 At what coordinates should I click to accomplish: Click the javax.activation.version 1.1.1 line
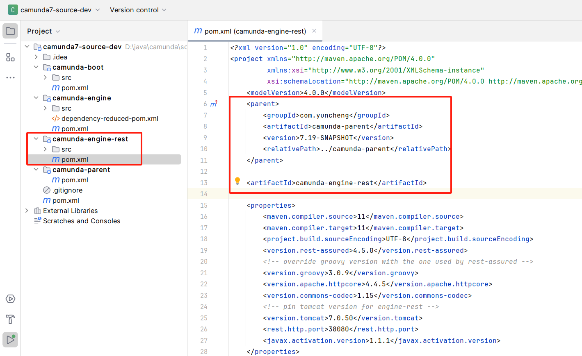click(381, 340)
